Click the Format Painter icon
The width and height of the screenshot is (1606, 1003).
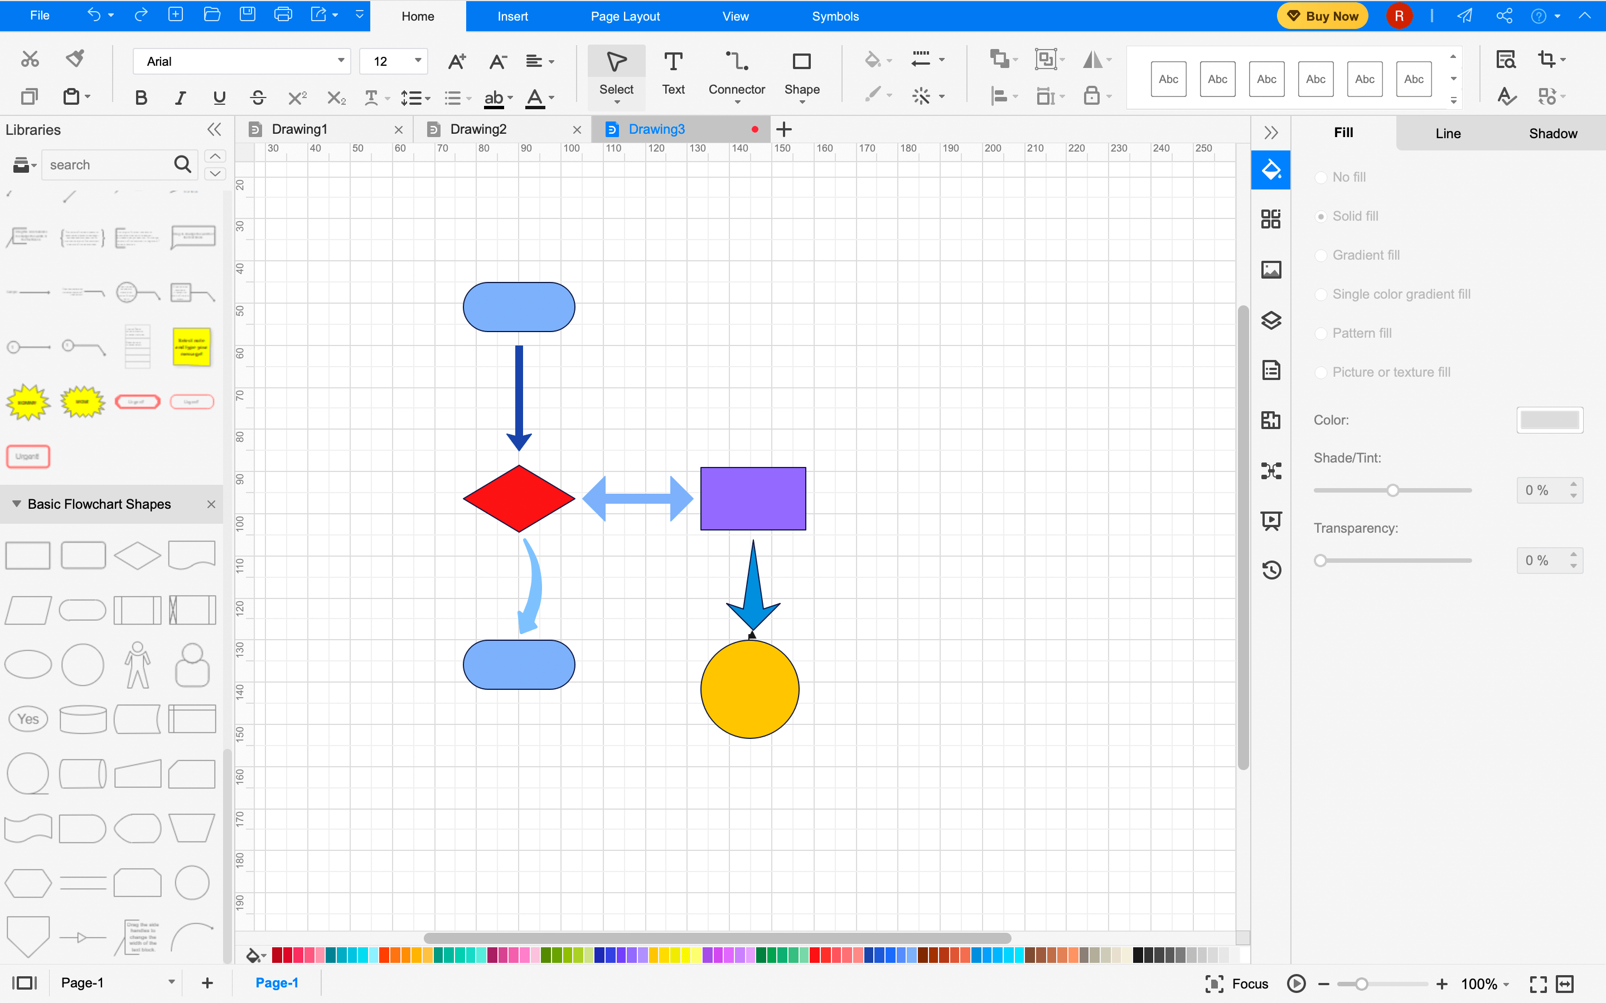[x=75, y=59]
